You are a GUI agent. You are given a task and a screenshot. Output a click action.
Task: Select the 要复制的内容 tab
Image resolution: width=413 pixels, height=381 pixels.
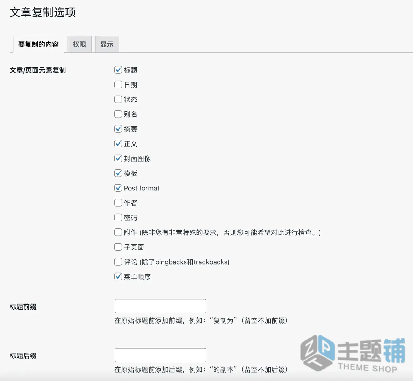click(x=38, y=44)
